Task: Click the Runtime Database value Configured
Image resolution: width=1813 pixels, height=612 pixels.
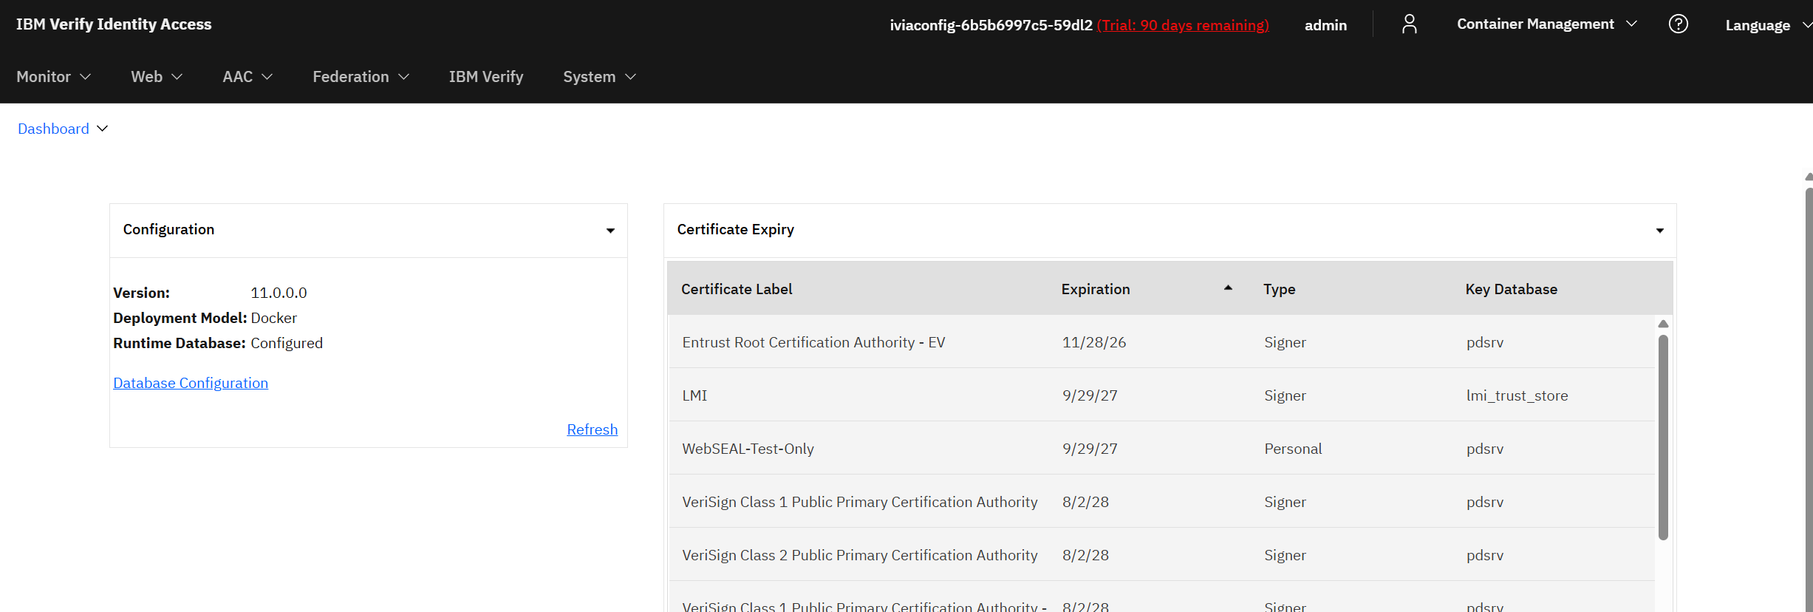Action: pos(287,343)
